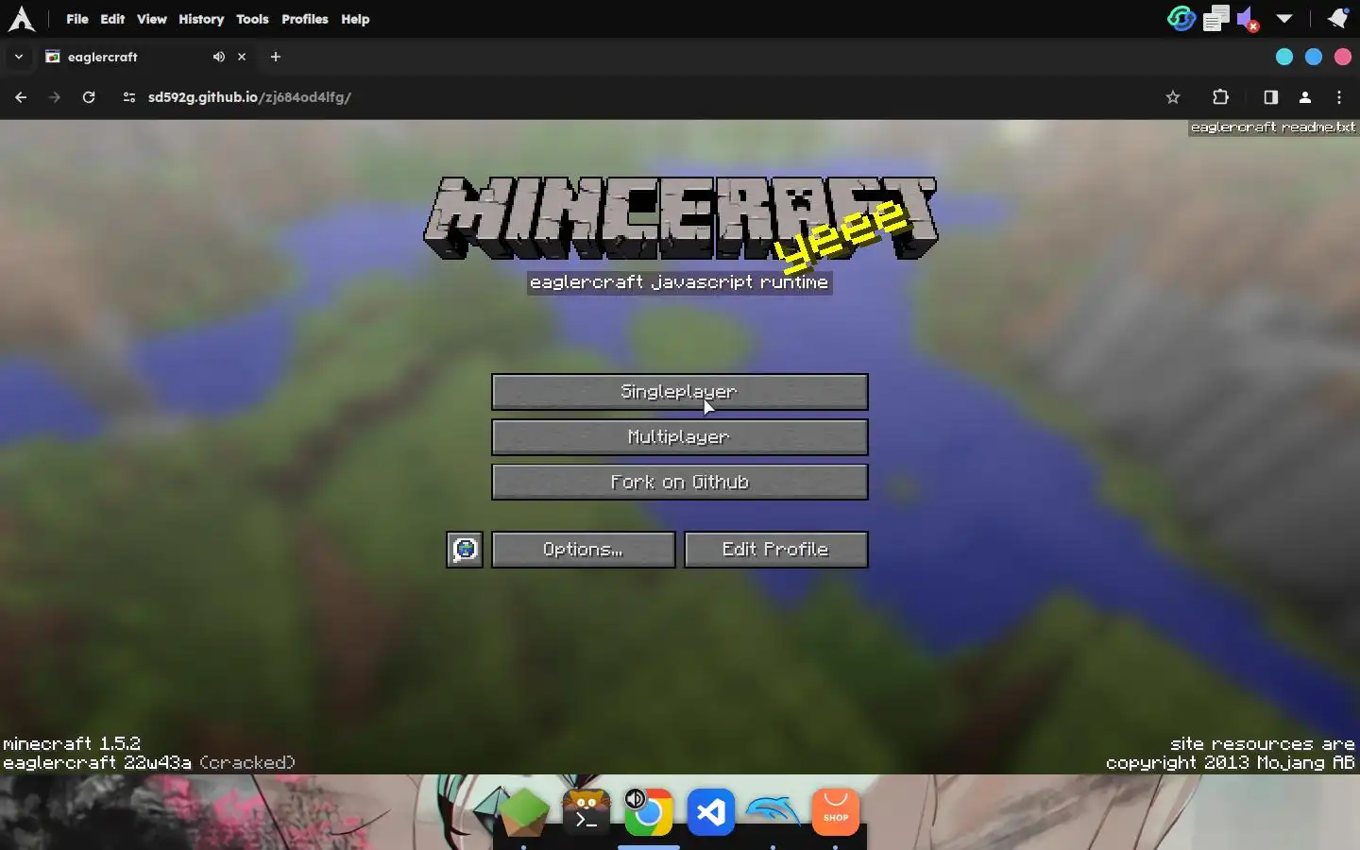Image resolution: width=1360 pixels, height=850 pixels.
Task: Click the Arch logo system menu
Action: pos(21,19)
